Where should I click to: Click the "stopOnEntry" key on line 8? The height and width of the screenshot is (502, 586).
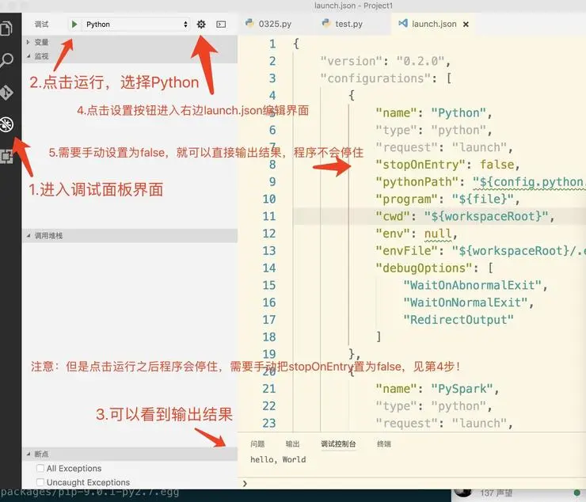tap(420, 165)
